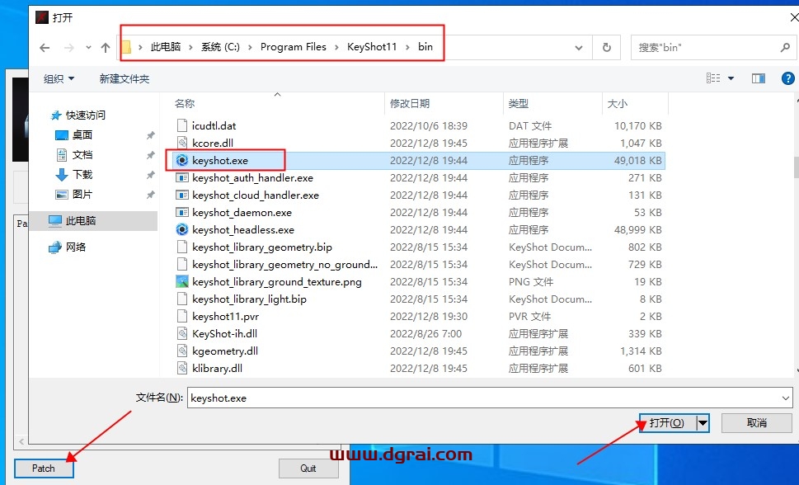The height and width of the screenshot is (485, 799).
Task: Click the Patch button
Action: 43,468
